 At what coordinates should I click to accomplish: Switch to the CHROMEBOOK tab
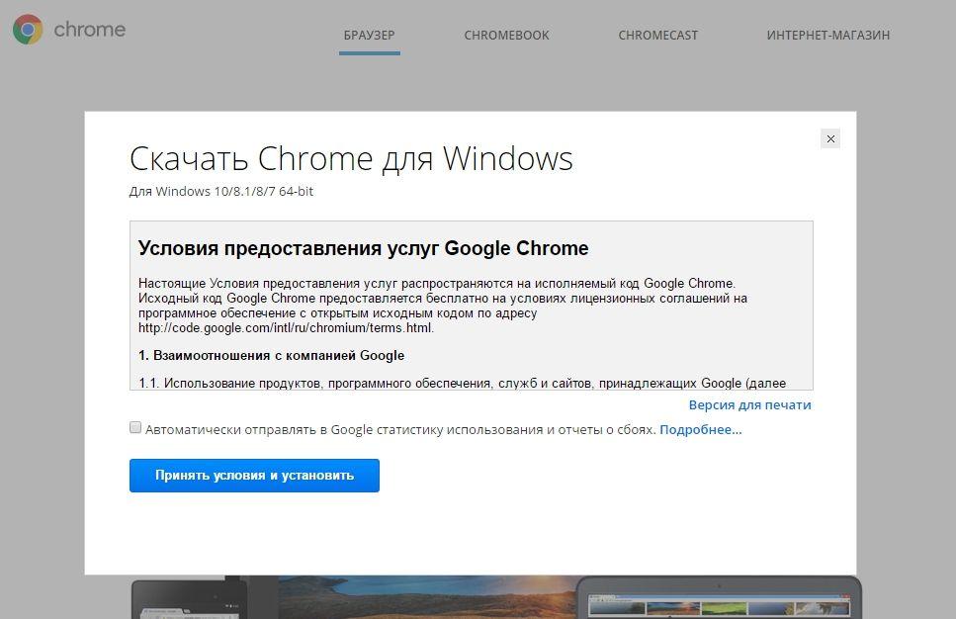point(506,36)
